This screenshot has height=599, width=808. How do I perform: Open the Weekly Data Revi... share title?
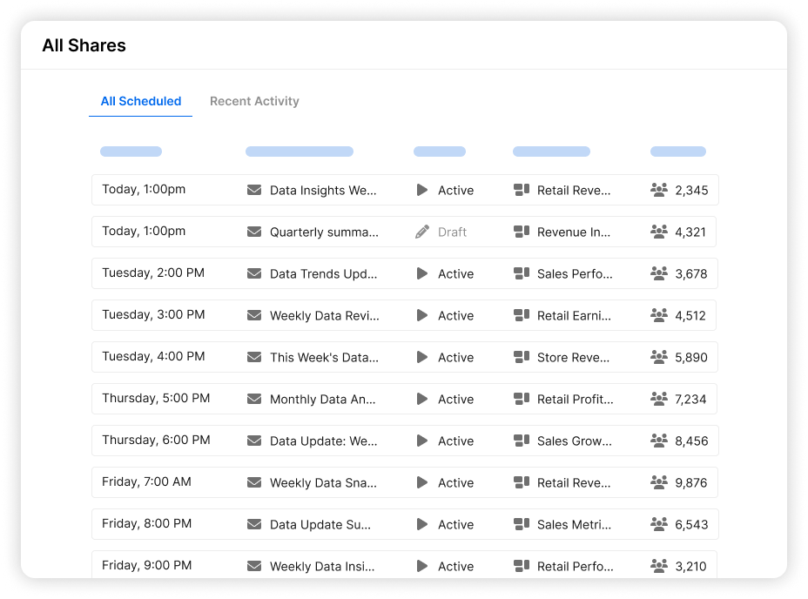(x=325, y=315)
